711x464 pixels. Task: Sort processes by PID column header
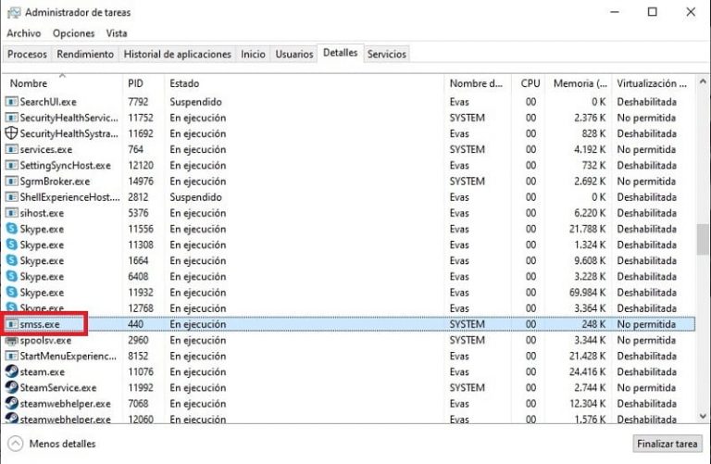click(x=136, y=83)
